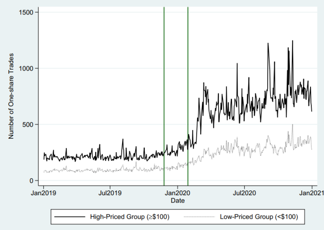The image size is (324, 230).
Task: Click the Jan2021 x-axis label
Action: pos(312,193)
